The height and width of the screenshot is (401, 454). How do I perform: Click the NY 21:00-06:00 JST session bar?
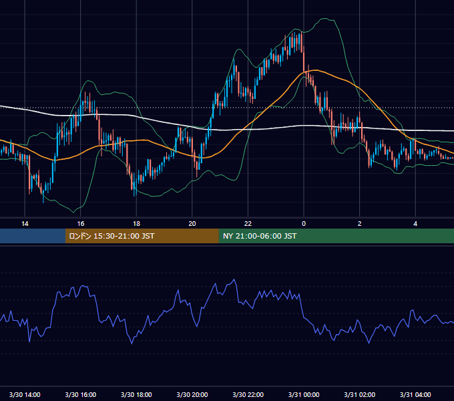(336, 236)
